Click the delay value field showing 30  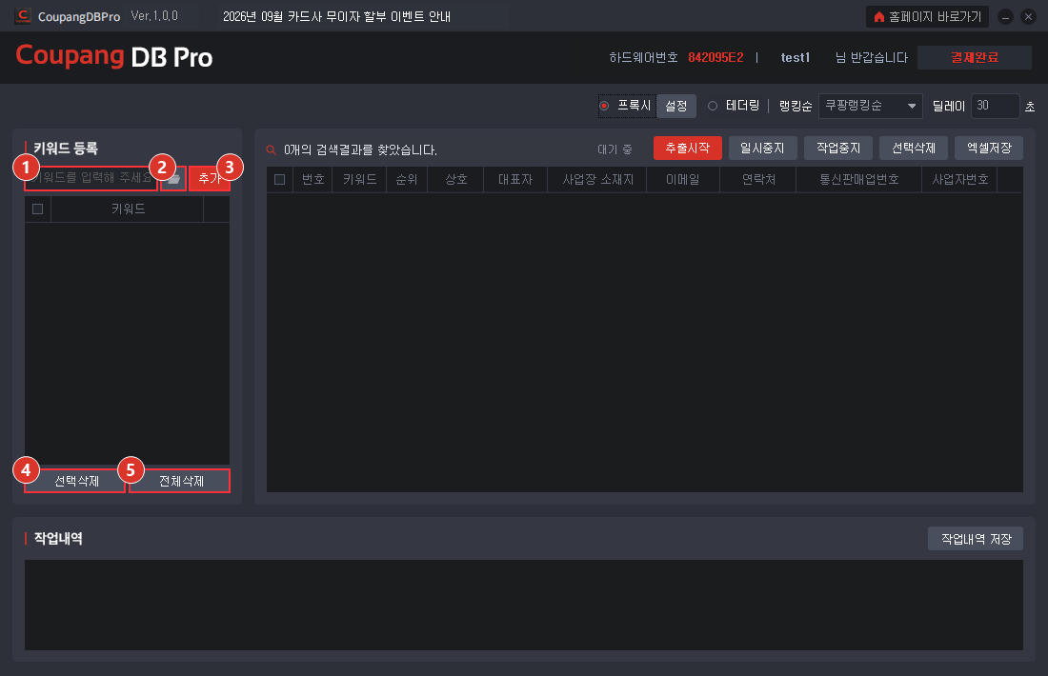tap(995, 106)
